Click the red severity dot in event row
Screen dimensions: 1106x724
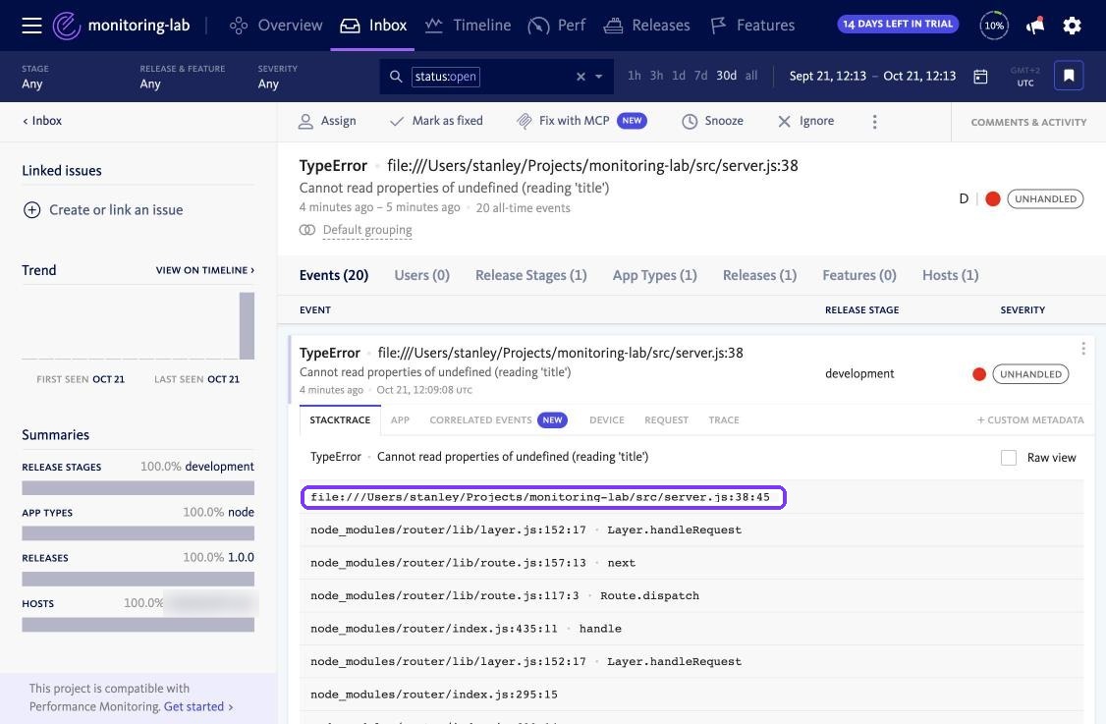pyautogui.click(x=979, y=374)
